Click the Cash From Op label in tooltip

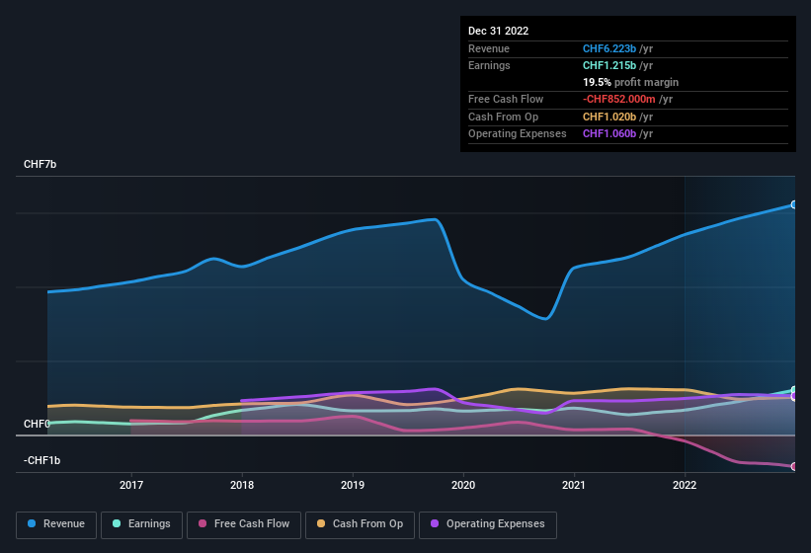click(503, 117)
